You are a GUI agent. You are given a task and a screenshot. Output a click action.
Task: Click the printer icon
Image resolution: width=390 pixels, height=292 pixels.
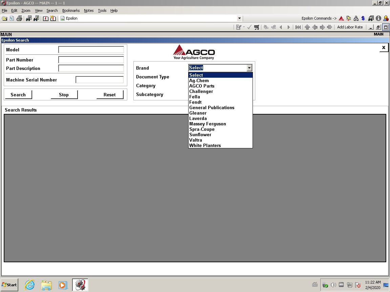[x=19, y=18]
